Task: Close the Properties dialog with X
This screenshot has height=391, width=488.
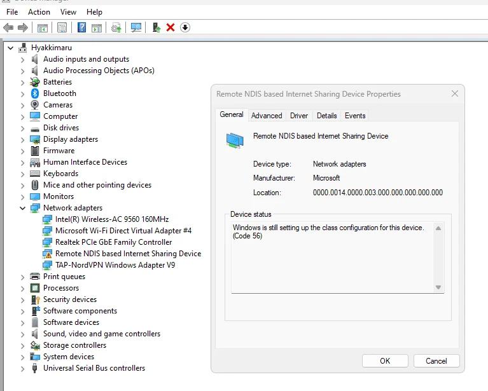Action: point(455,93)
